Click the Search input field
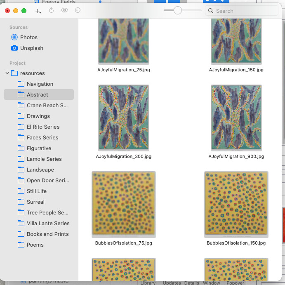Screen dimensions: 285x285 pos(242,11)
